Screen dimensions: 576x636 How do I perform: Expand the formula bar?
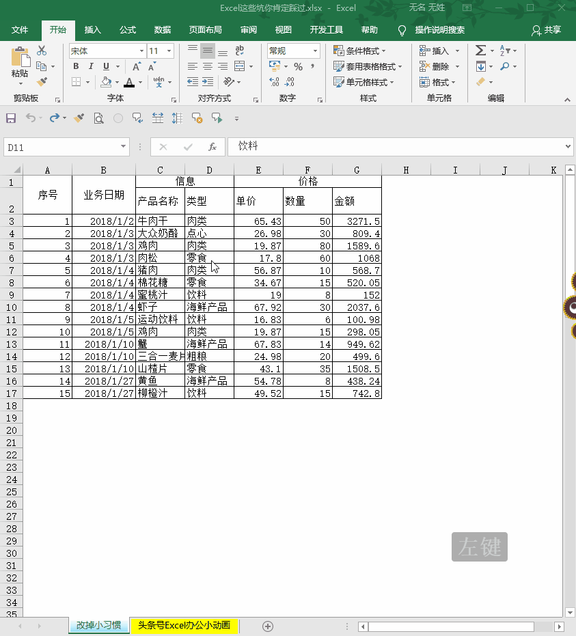pos(568,146)
